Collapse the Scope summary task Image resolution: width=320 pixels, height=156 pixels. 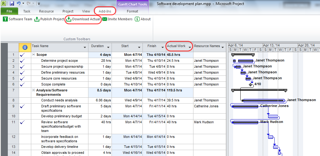coord(34,55)
